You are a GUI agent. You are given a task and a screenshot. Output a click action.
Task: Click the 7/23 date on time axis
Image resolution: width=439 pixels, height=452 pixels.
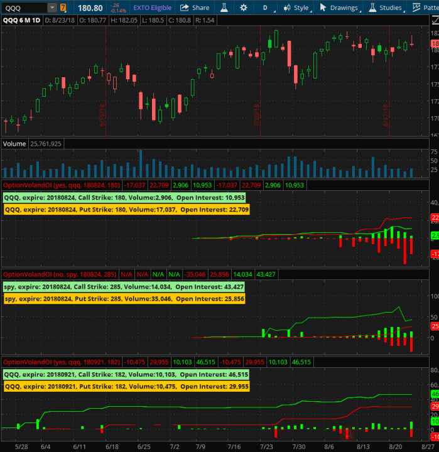point(266,447)
